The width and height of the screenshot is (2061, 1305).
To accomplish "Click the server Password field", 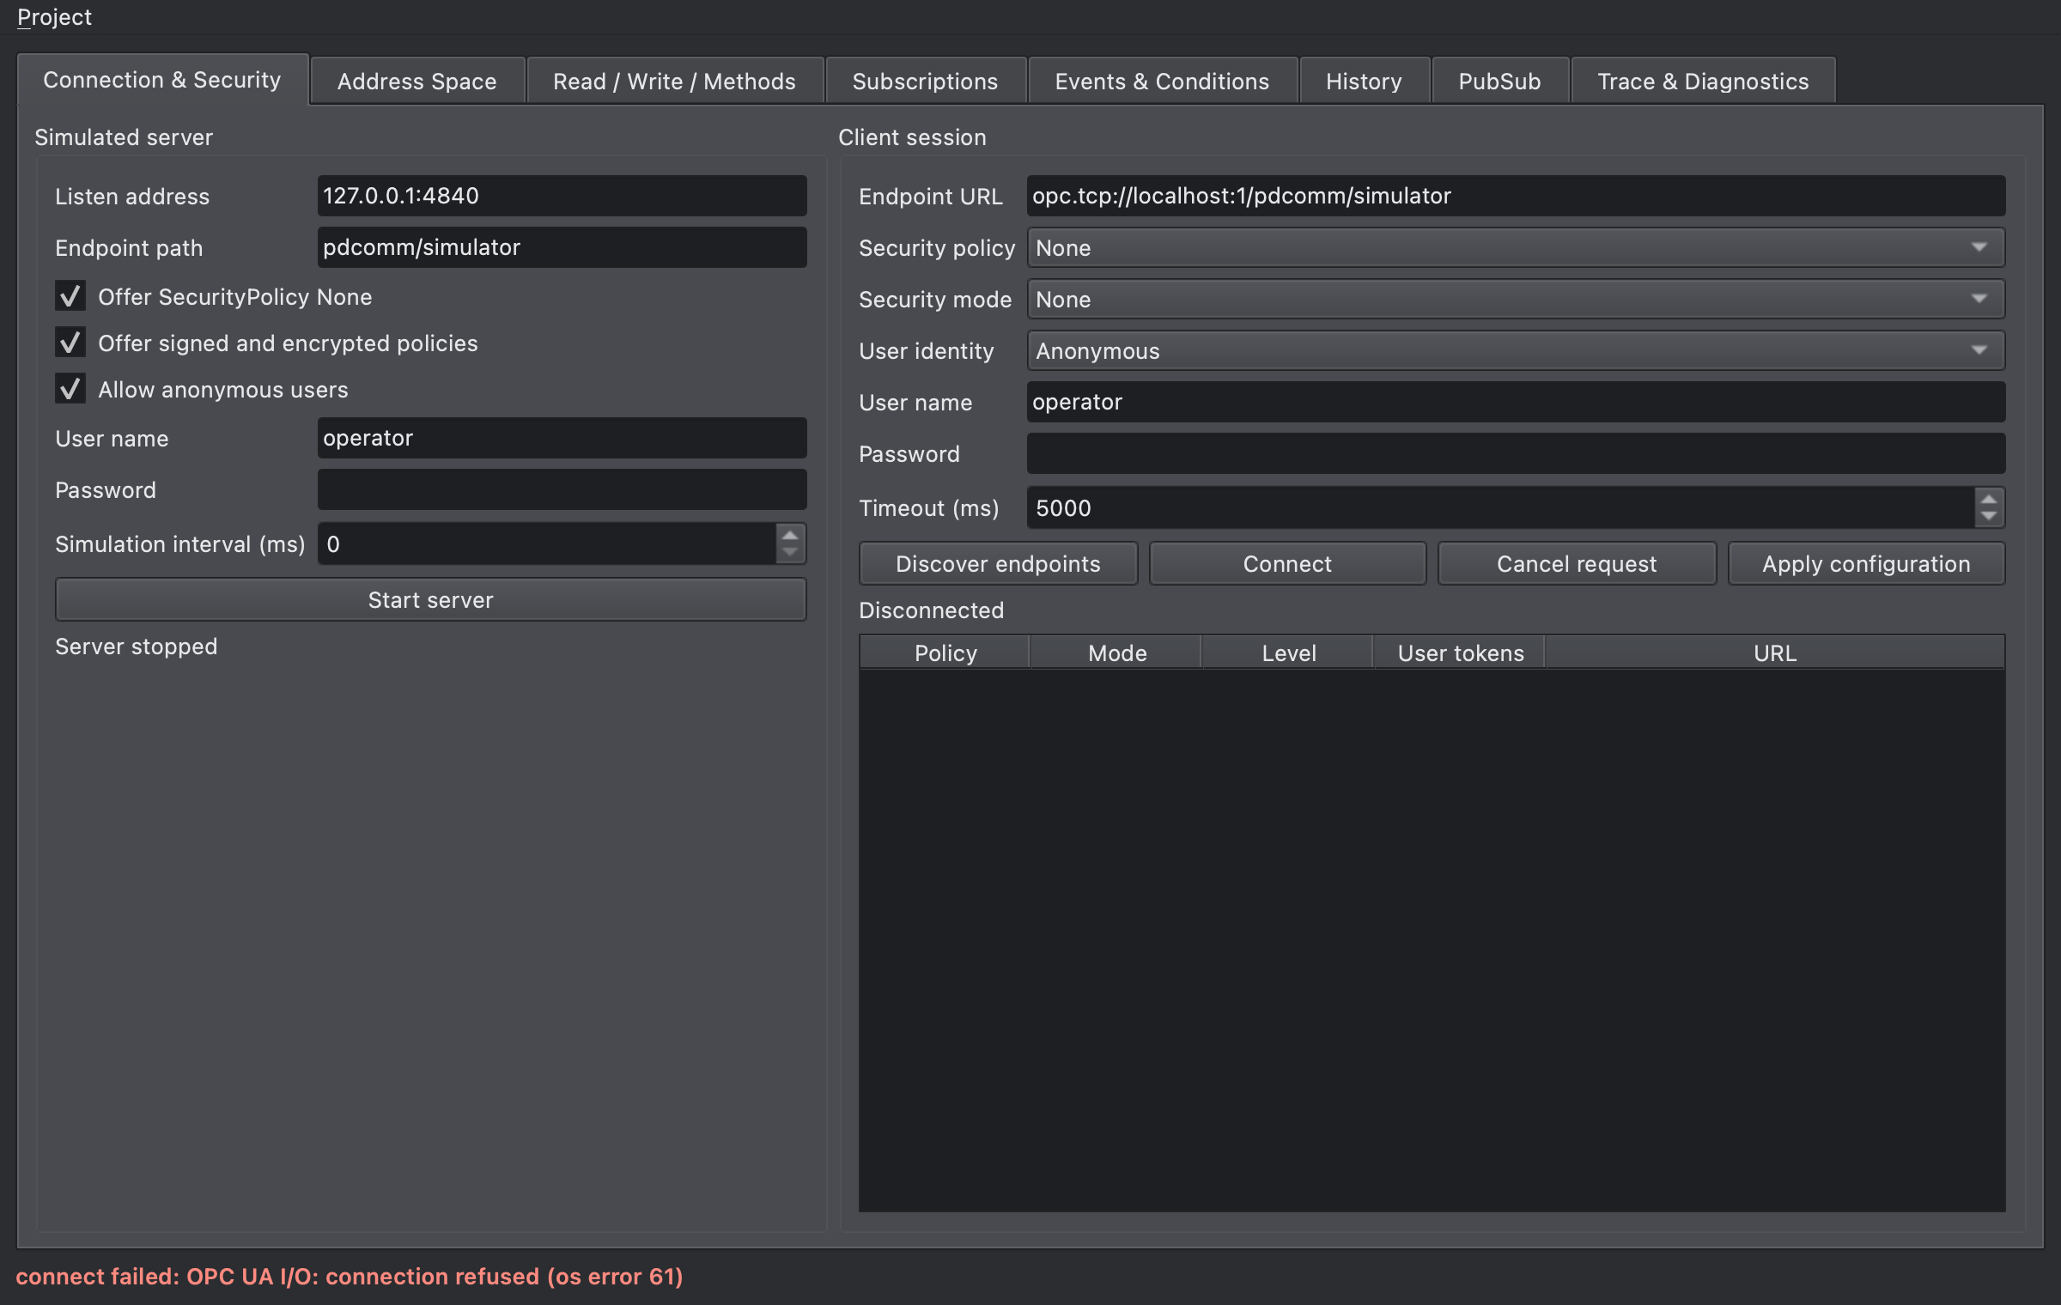I will [x=562, y=490].
